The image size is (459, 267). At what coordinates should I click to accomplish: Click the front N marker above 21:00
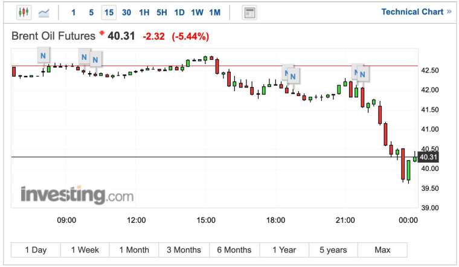[x=363, y=74]
